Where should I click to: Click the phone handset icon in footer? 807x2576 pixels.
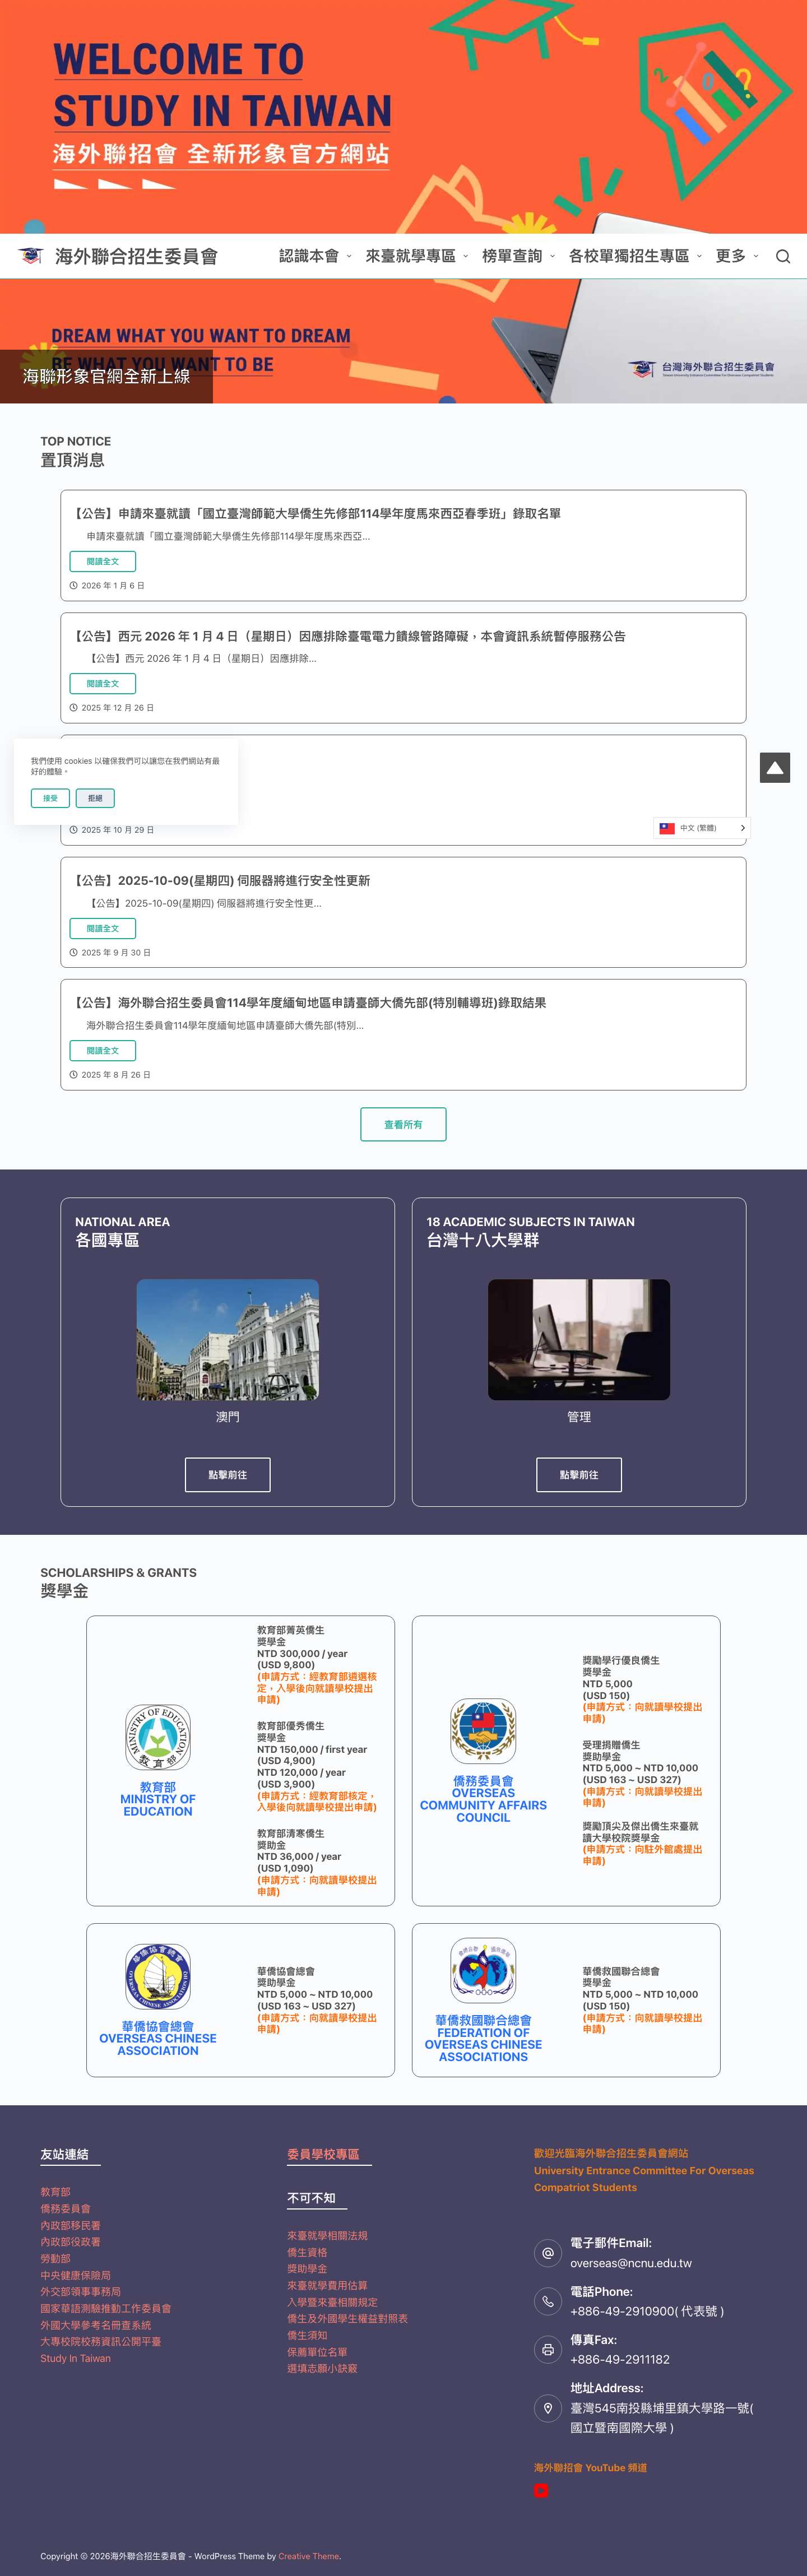coord(548,2301)
